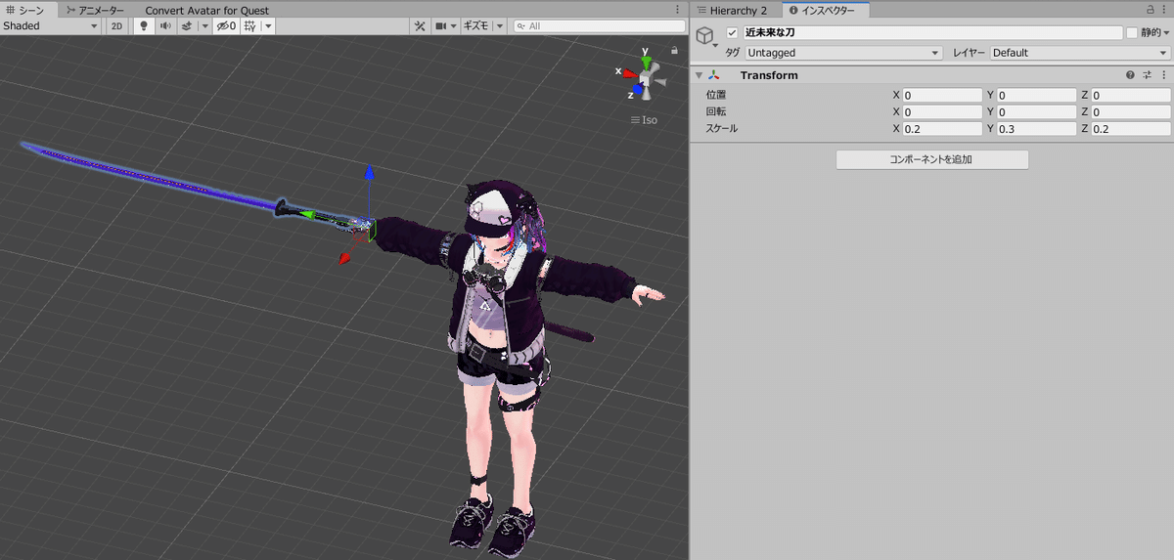1174x560 pixels.
Task: Switch to the アニメーター tab
Action: coord(95,10)
